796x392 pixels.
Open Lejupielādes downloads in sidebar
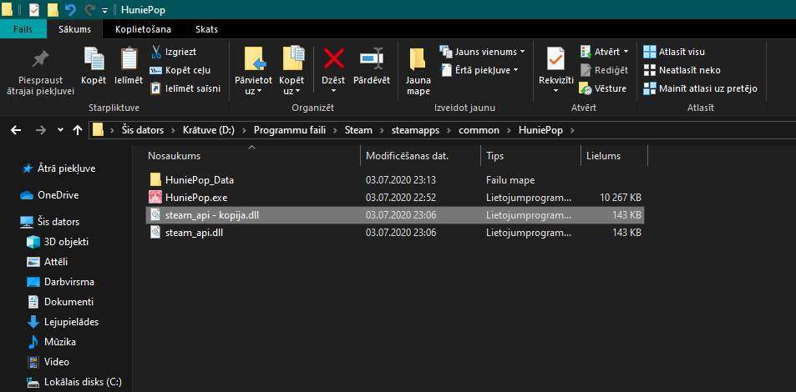[63, 321]
